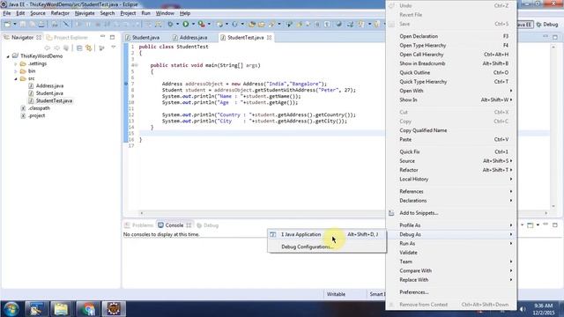Open Chrome from the taskbar

(87, 309)
